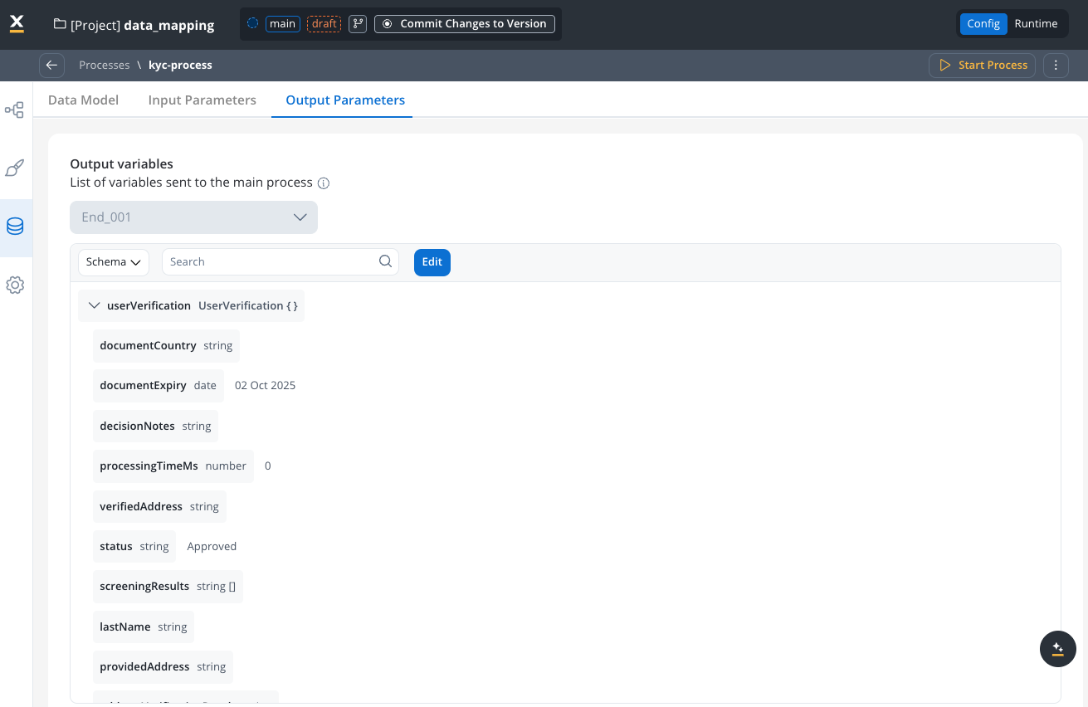Open the Input Parameters tab
1088x707 pixels.
pos(202,100)
